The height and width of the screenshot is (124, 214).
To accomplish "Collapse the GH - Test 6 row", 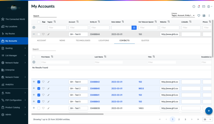I will [34, 34].
